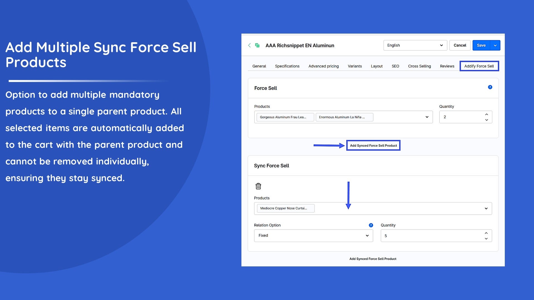Image resolution: width=534 pixels, height=300 pixels.
Task: Click the Force Sell help icon
Action: tap(490, 87)
